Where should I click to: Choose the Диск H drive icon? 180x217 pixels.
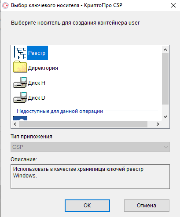pyautogui.click(x=20, y=83)
